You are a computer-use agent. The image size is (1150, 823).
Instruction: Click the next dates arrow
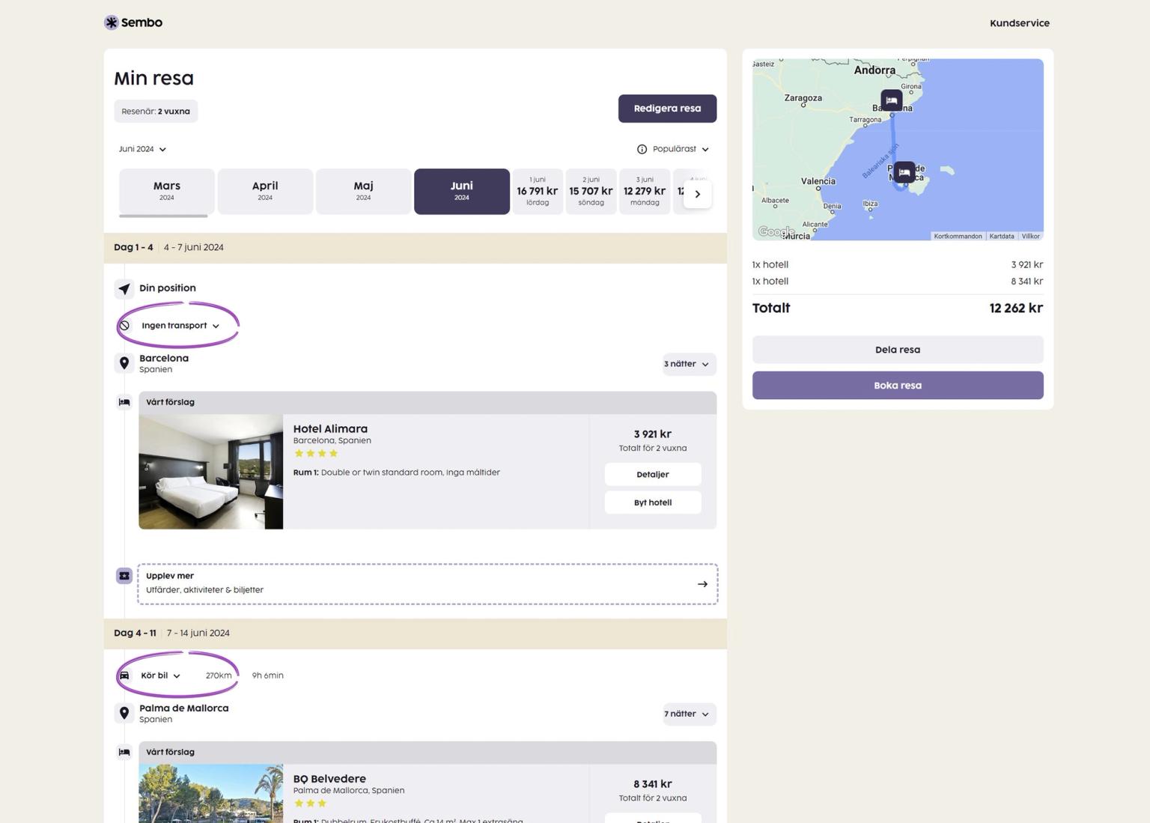[698, 194]
